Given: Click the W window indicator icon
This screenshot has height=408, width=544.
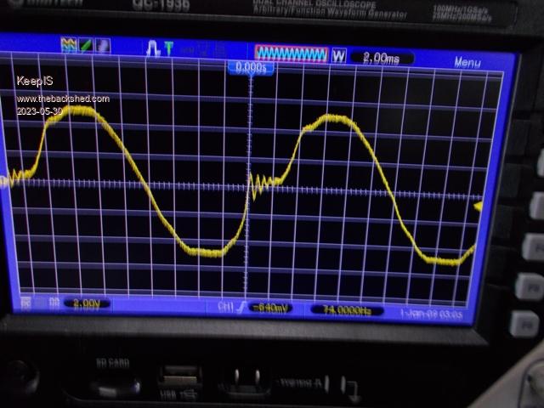Looking at the screenshot, I should pyautogui.click(x=338, y=55).
